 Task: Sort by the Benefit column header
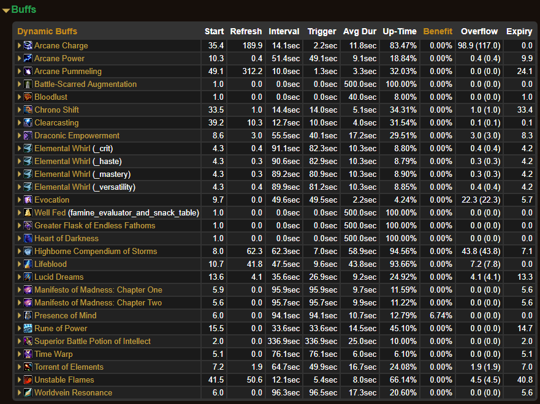(x=438, y=31)
